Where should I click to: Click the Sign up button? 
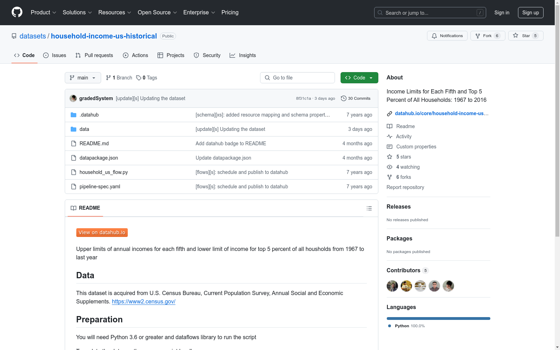[x=531, y=13]
